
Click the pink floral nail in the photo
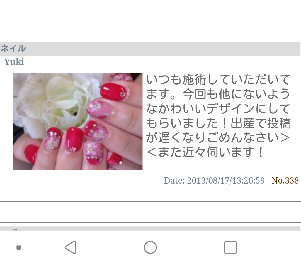(x=100, y=108)
